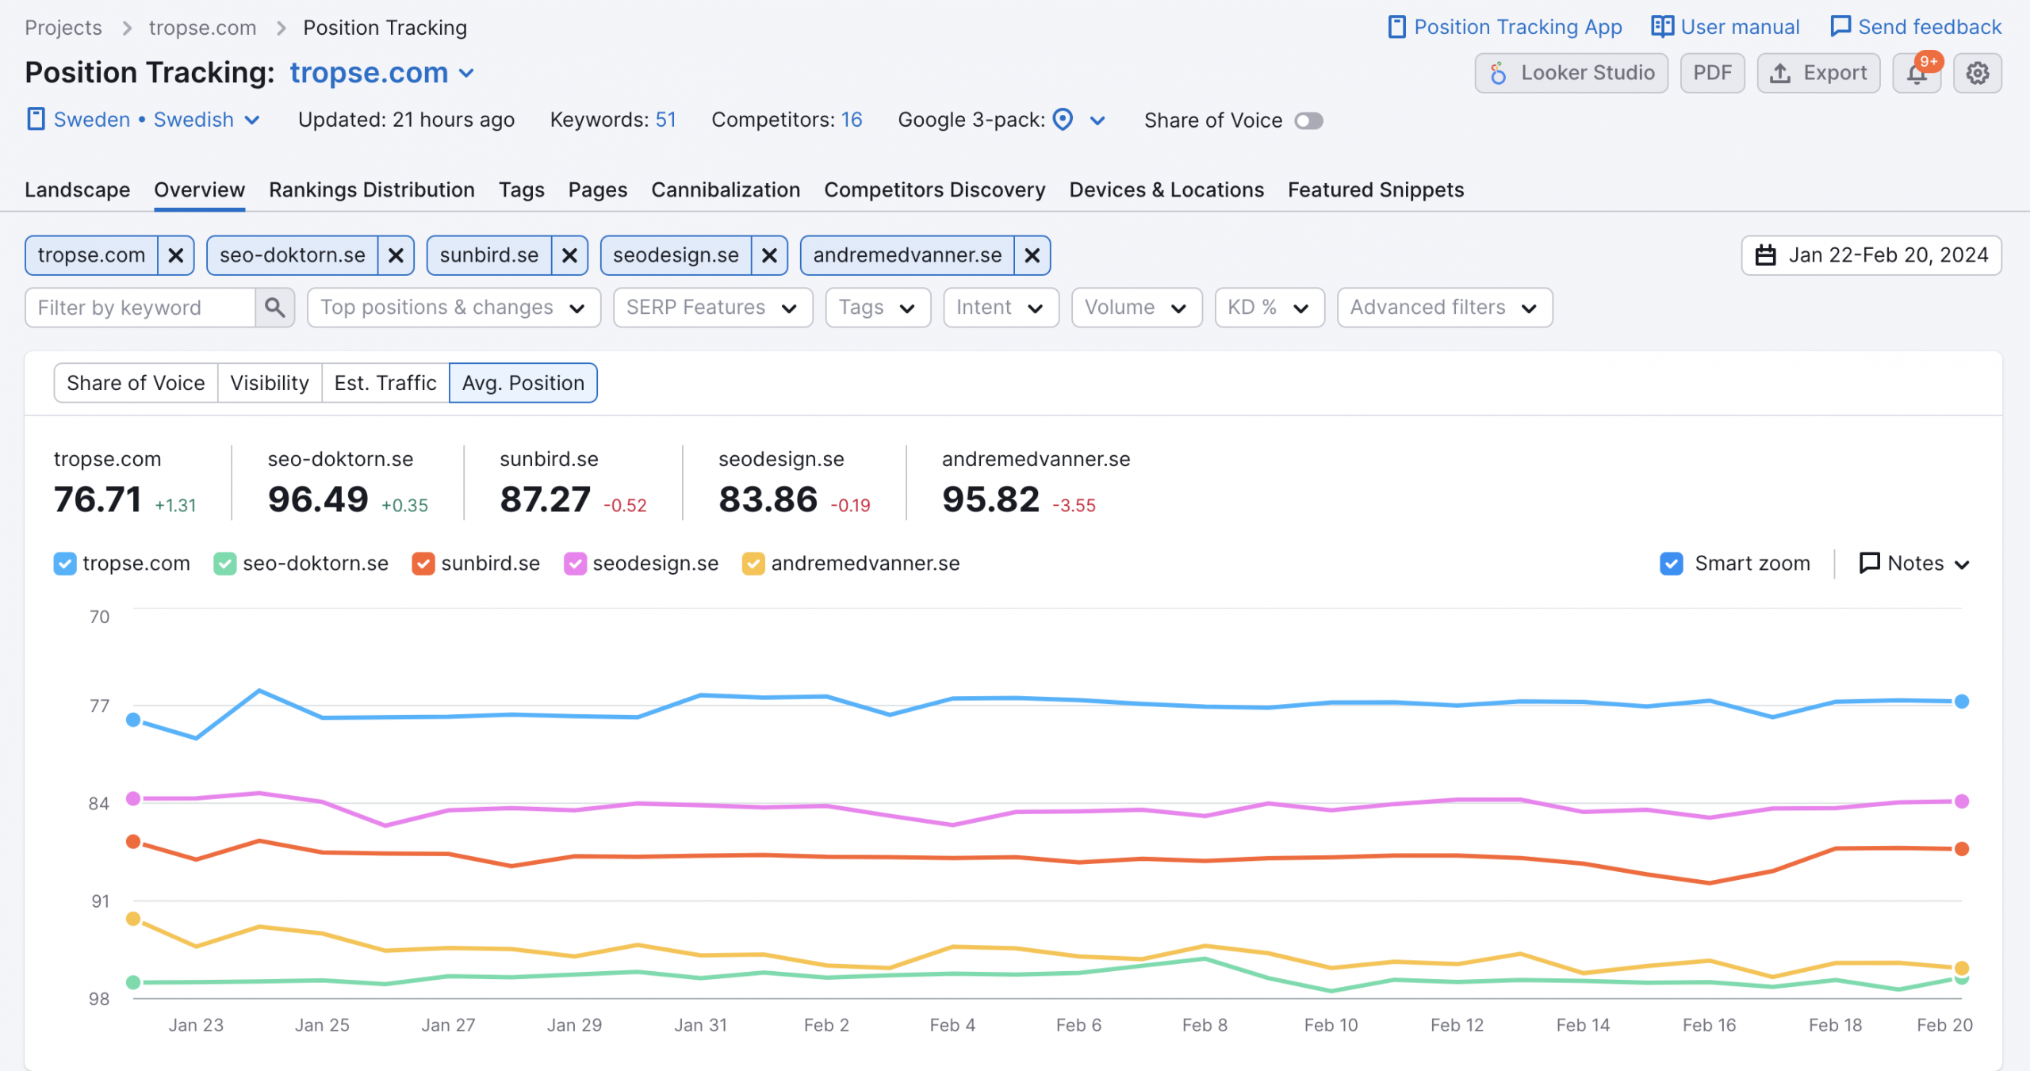Uncheck tropse.com chart legend checkbox
The width and height of the screenshot is (2030, 1071).
pos(65,564)
